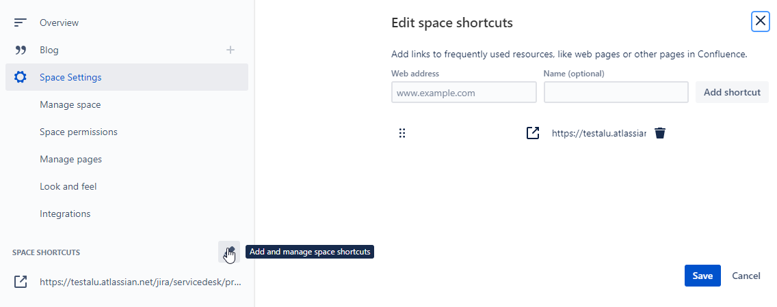Click the Blog quotation mark icon
This screenshot has width=777, height=307.
21,50
